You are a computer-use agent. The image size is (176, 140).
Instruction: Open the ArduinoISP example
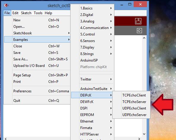(92, 60)
